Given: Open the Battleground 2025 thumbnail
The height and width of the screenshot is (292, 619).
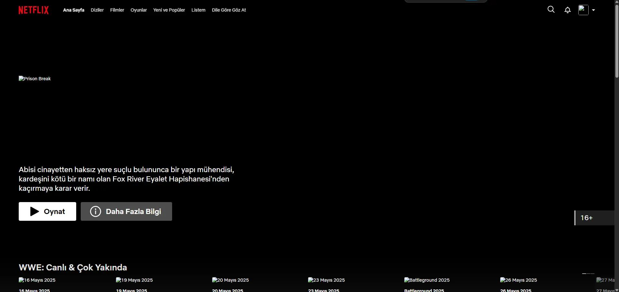Looking at the screenshot, I should pyautogui.click(x=427, y=280).
